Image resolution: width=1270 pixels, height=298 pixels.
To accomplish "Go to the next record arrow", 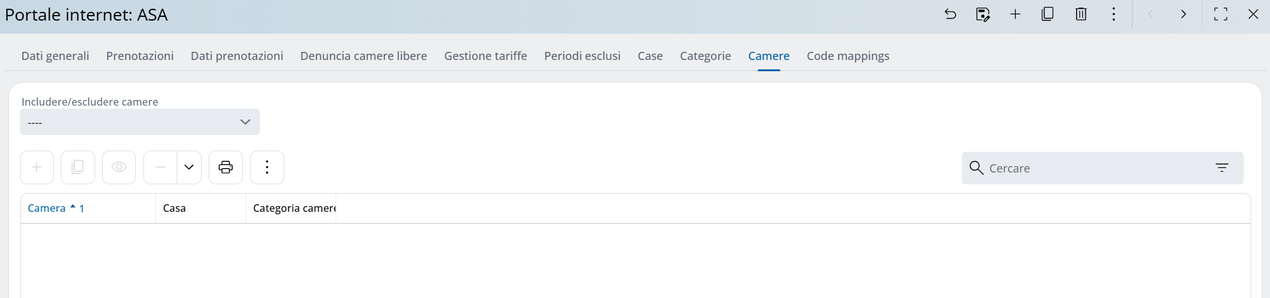I will point(1183,14).
